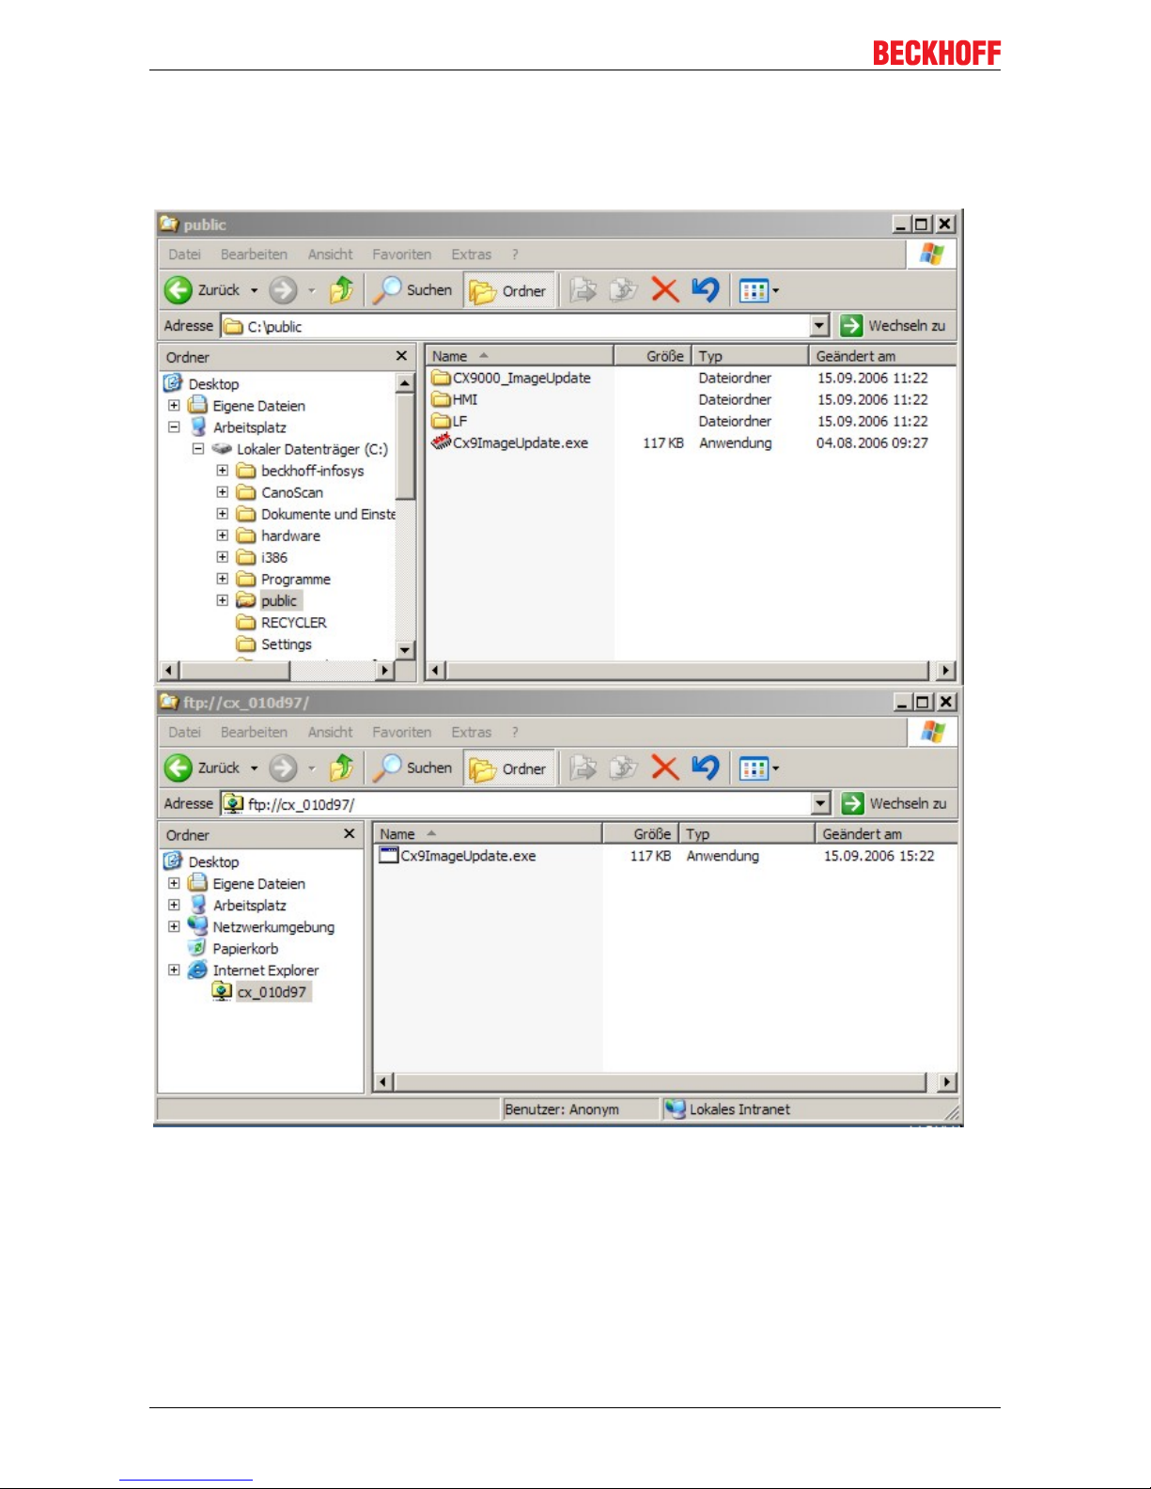
Task: Select the HMI folder icon
Action: 441,399
